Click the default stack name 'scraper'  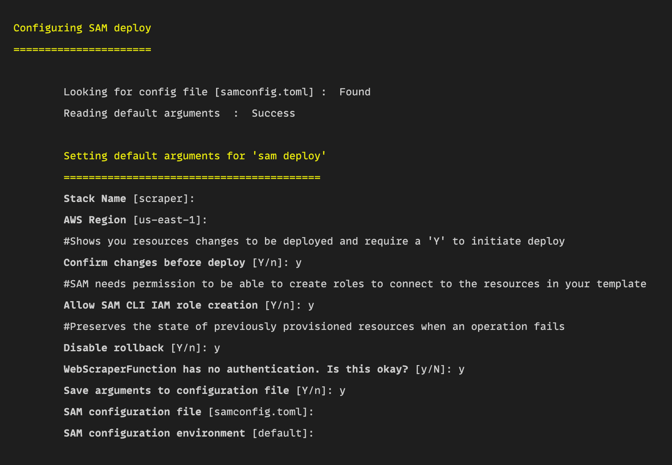tap(163, 199)
